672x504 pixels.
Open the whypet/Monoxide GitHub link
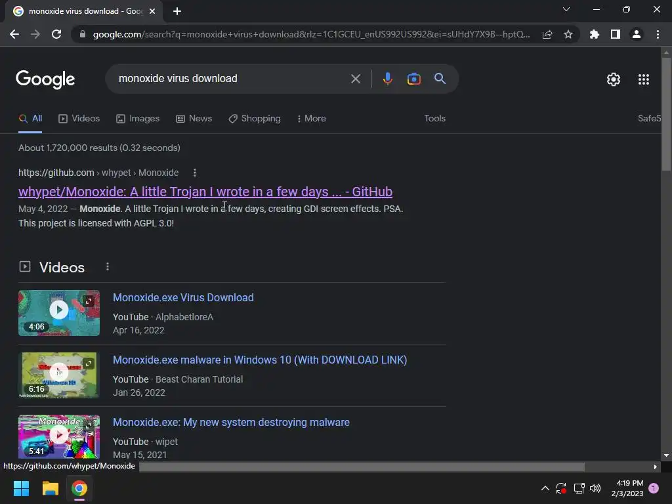pos(205,192)
